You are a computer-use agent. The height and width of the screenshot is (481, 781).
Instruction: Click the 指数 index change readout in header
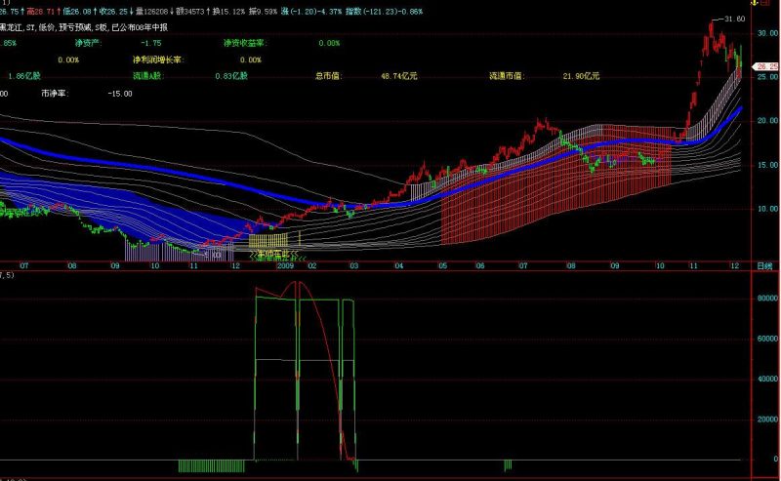pos(384,11)
